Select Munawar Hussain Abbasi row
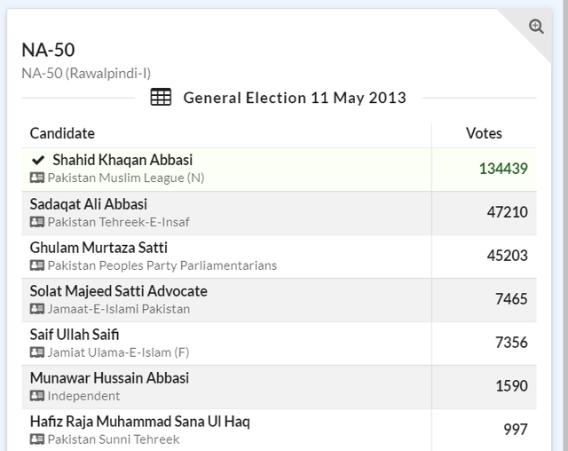This screenshot has height=451, width=568. pos(109,378)
